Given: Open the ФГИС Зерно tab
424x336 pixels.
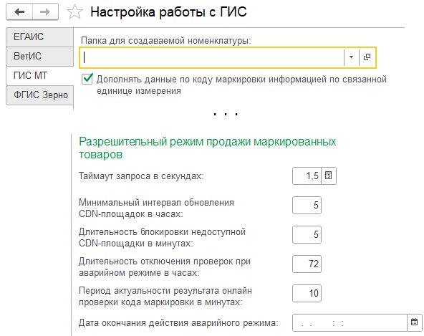Looking at the screenshot, I should pos(39,95).
